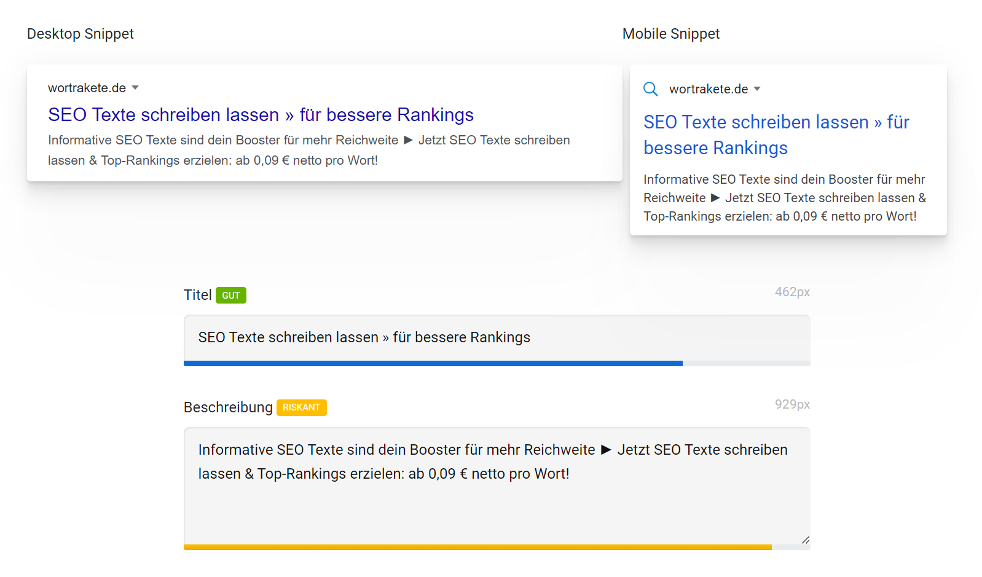The image size is (982, 577).
Task: Click the Titel label
Action: [x=197, y=295]
